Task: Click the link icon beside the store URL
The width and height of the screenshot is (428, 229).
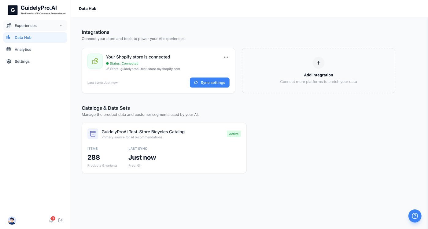Action: 108,69
